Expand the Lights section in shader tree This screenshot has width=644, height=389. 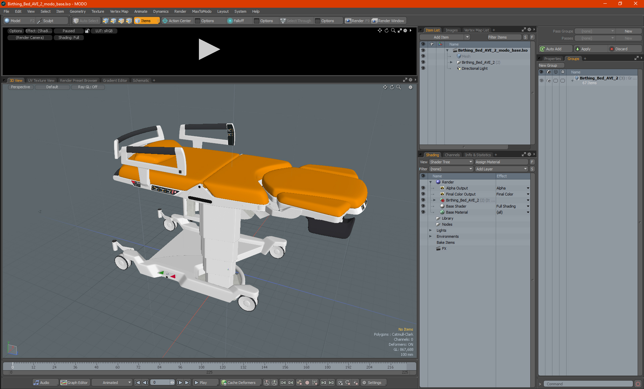tap(430, 230)
